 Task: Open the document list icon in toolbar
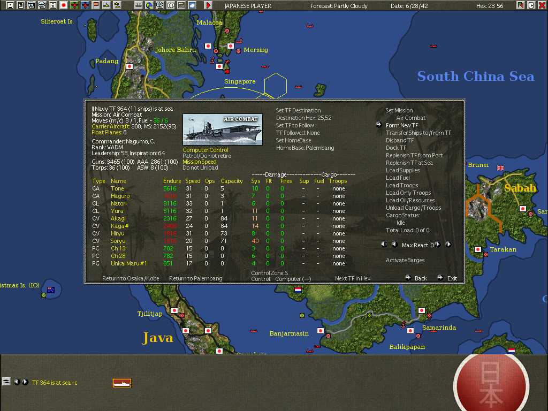click(x=21, y=5)
